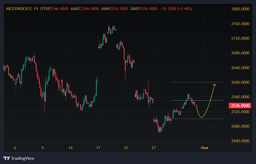Click the date label 6 on time axis

pyautogui.click(x=15, y=148)
